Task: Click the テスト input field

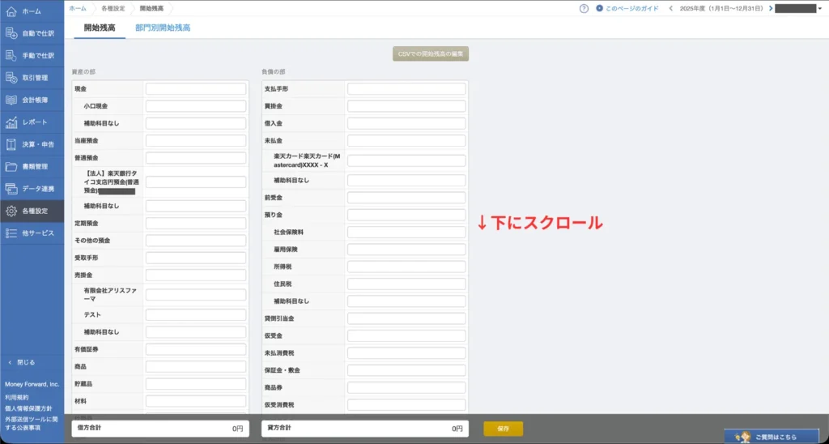Action: tap(196, 315)
